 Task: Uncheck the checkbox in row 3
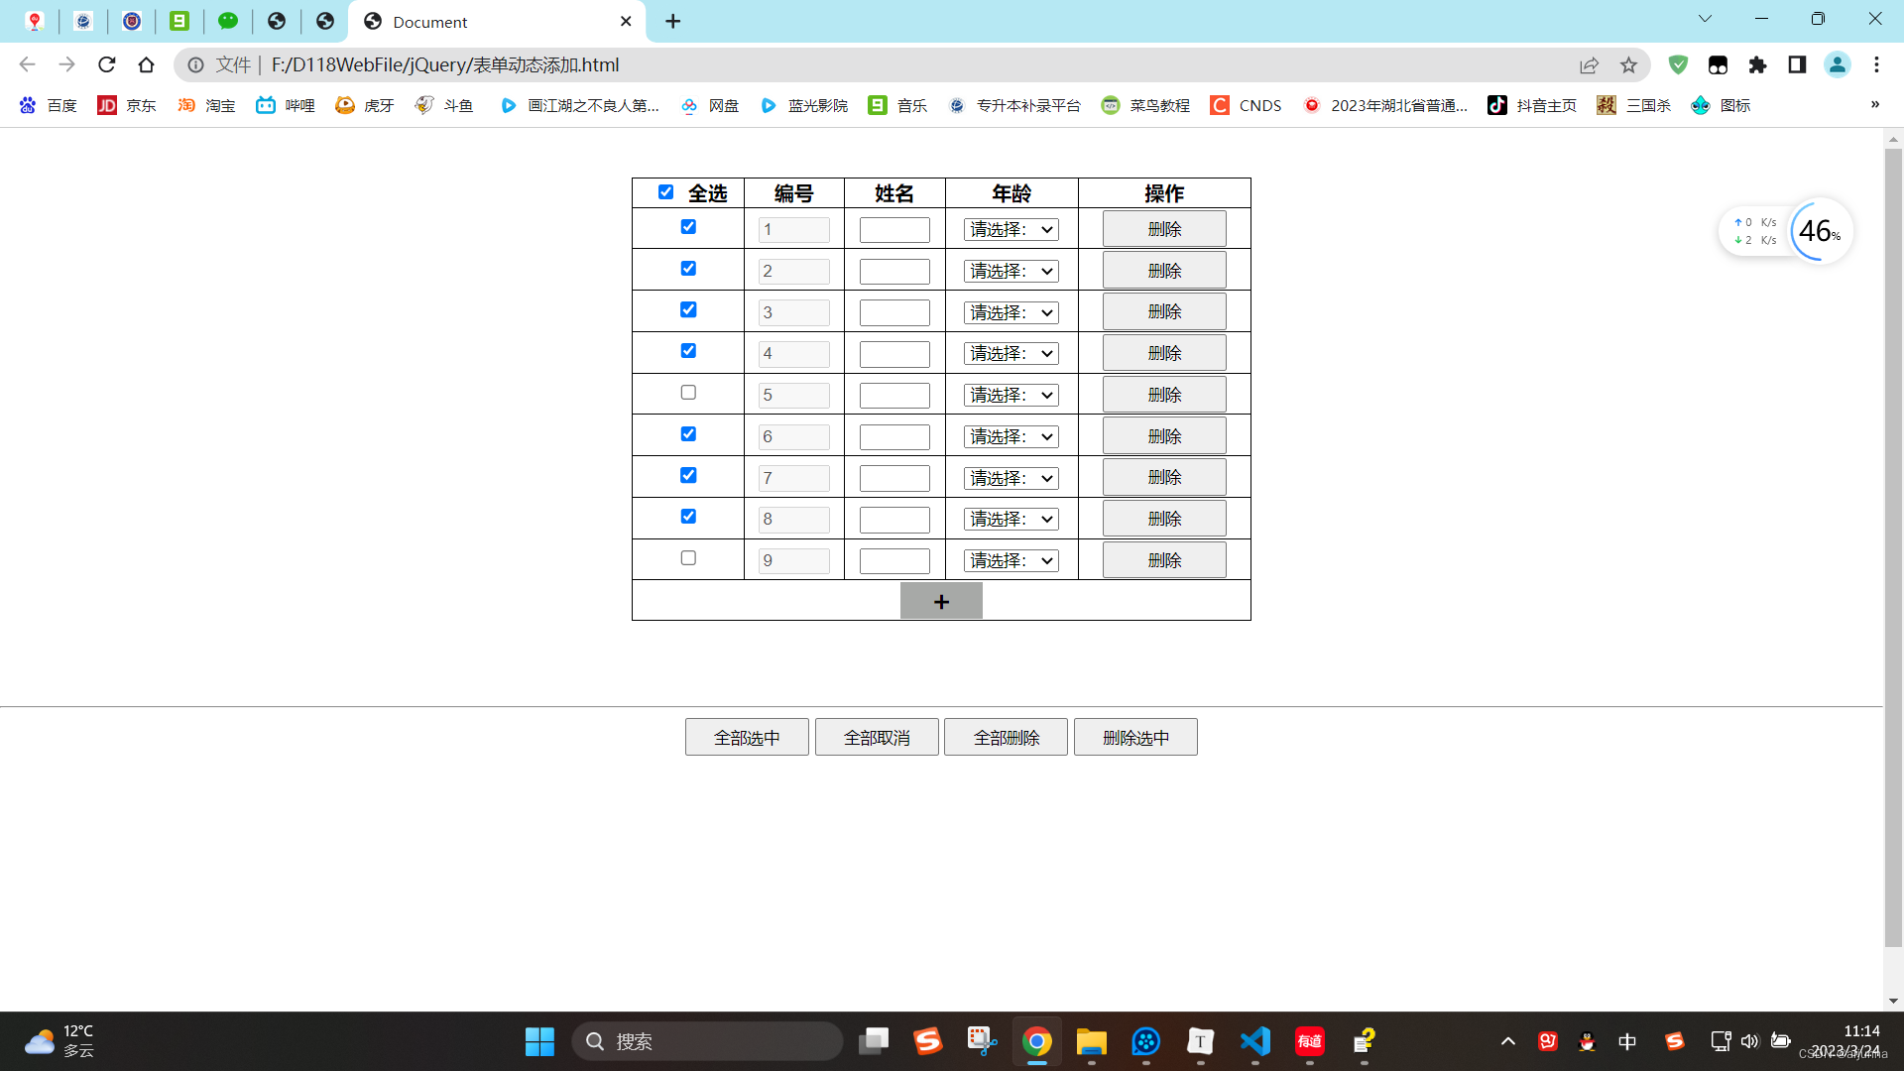[x=688, y=309]
